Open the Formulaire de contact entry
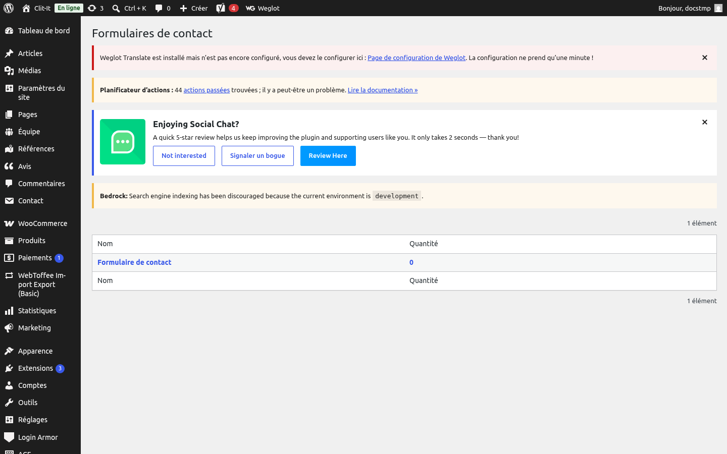Screen dimensions: 727x454 point(134,262)
